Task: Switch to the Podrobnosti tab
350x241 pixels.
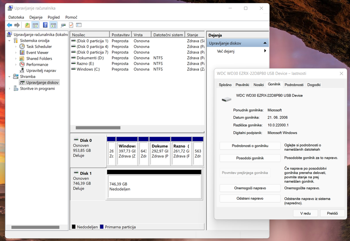Action: (294, 85)
